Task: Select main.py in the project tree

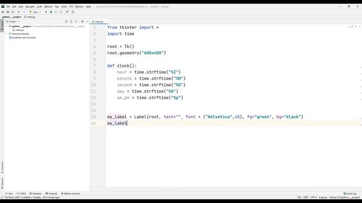Action: (18, 30)
